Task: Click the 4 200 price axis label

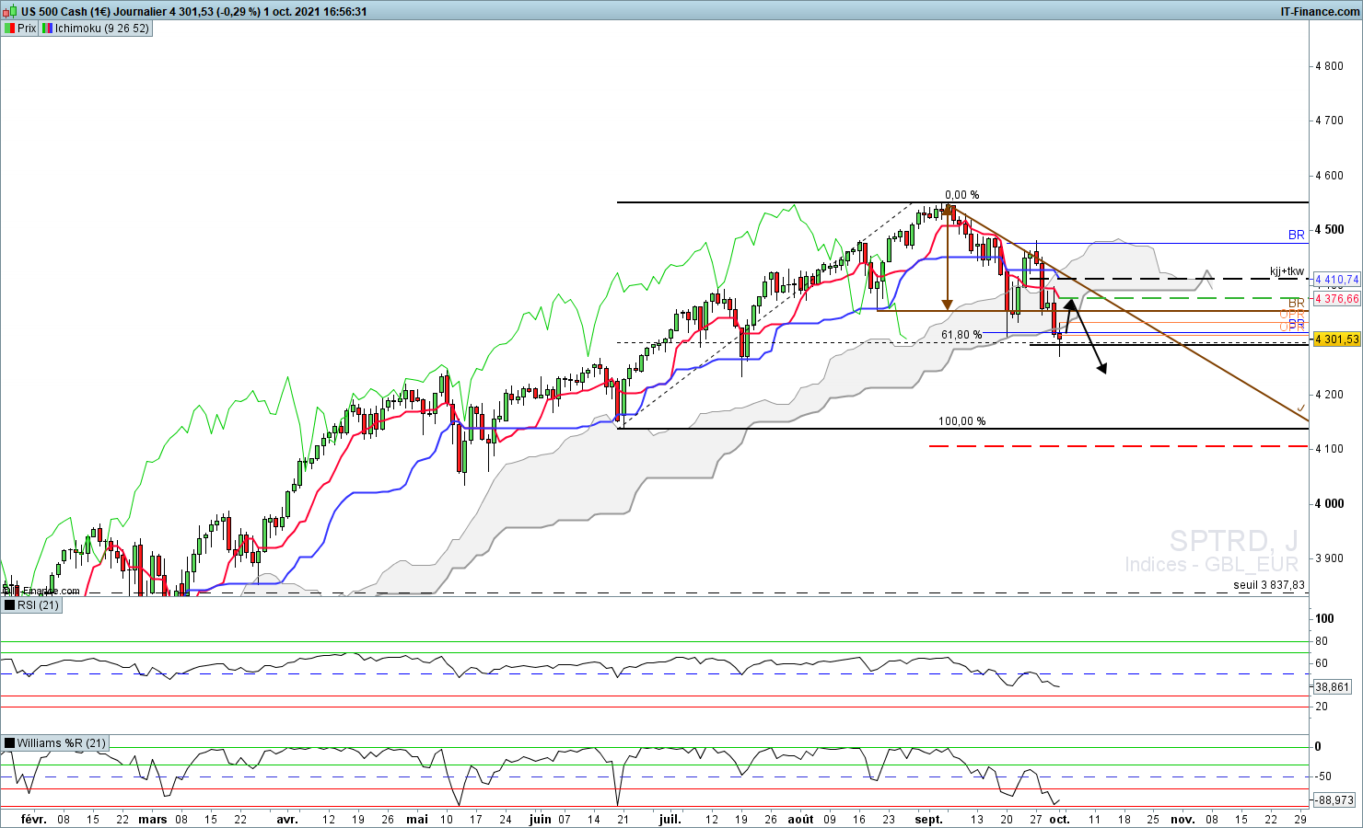Action: (1330, 395)
